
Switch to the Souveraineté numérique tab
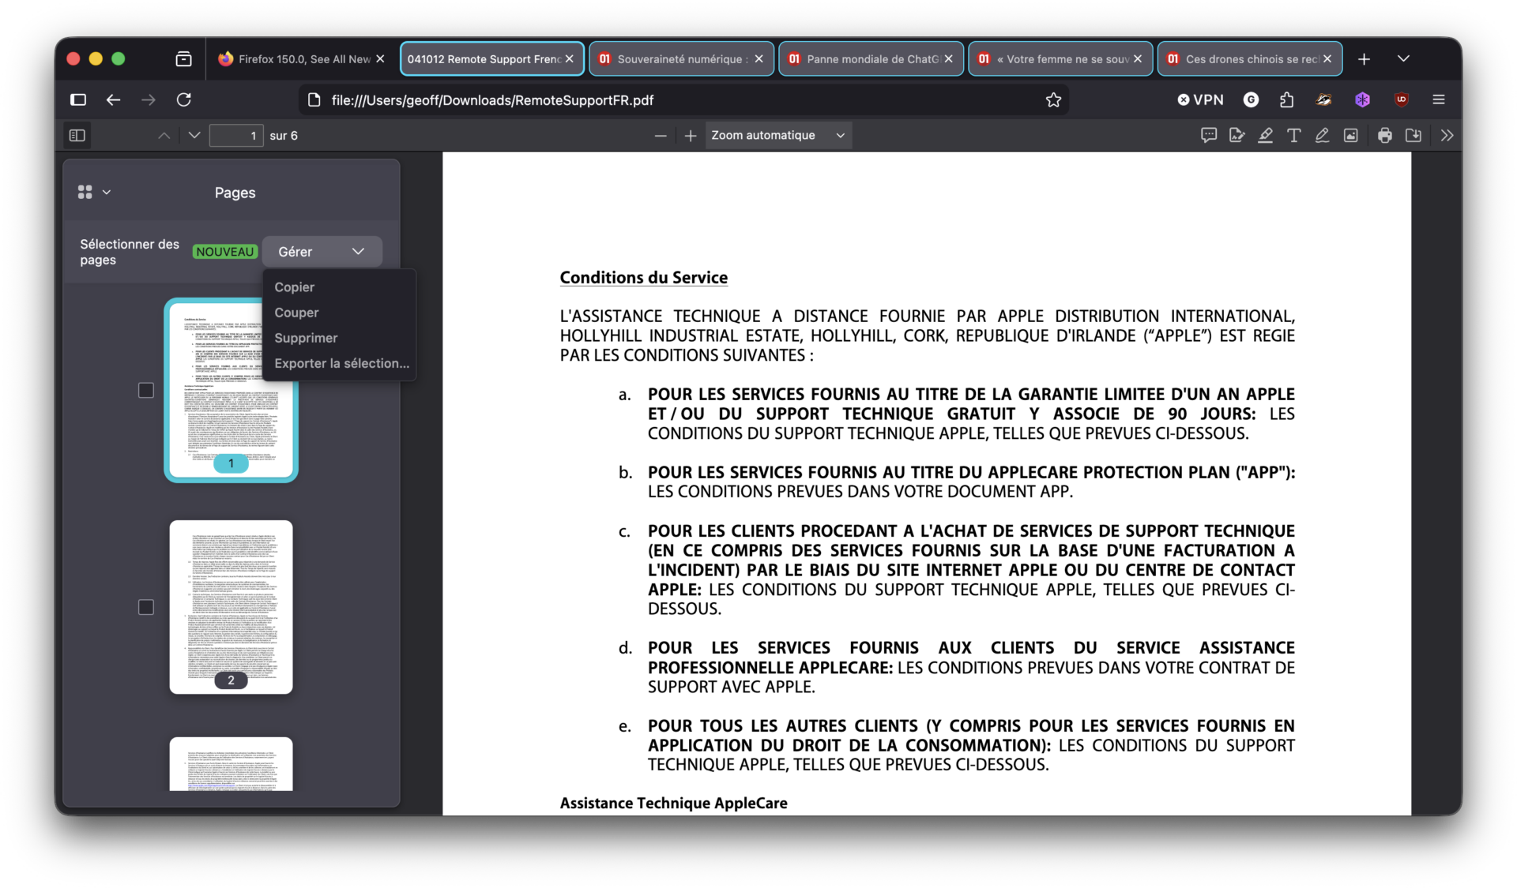tap(681, 58)
